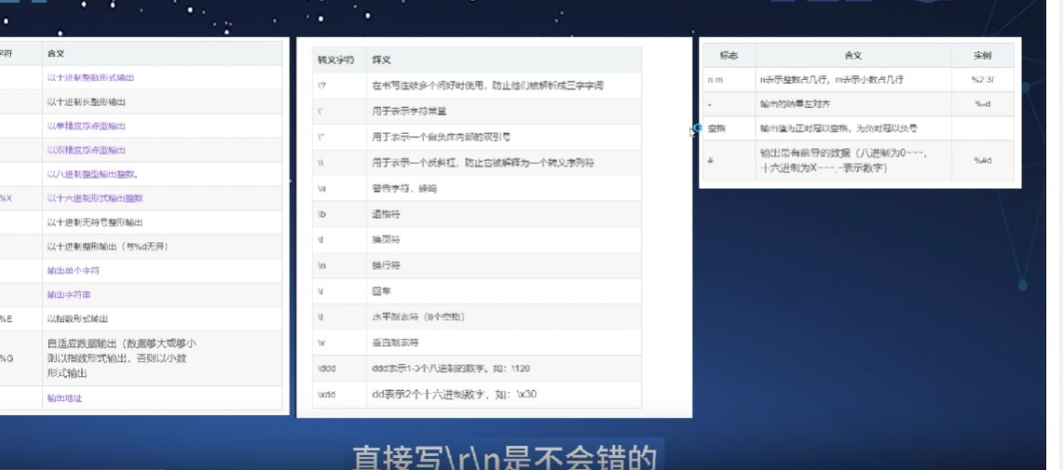Click the 标志 column header
The height and width of the screenshot is (470, 1063).
pos(729,56)
